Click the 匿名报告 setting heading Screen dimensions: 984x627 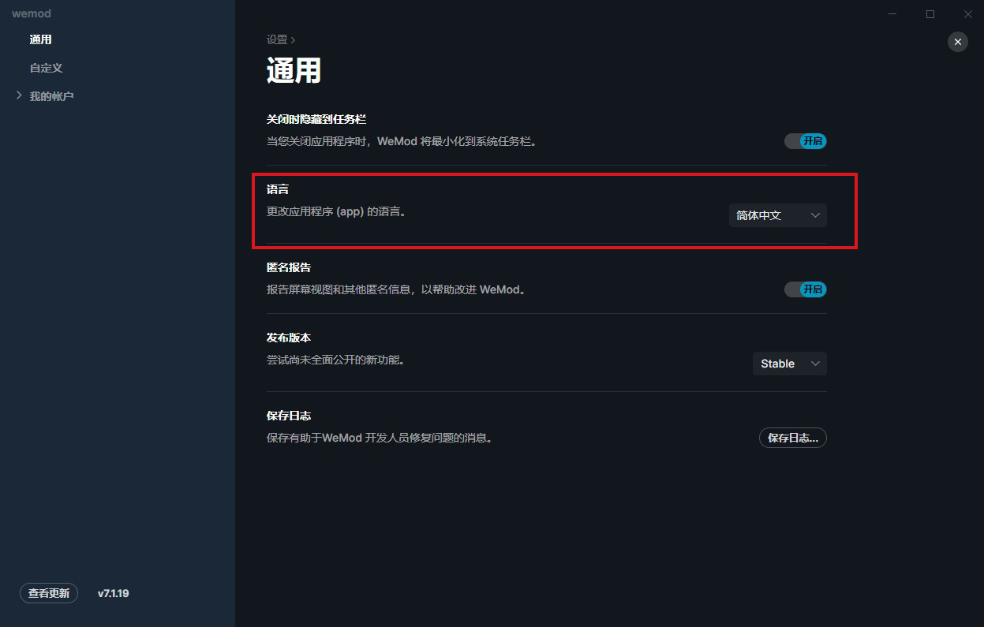point(289,268)
